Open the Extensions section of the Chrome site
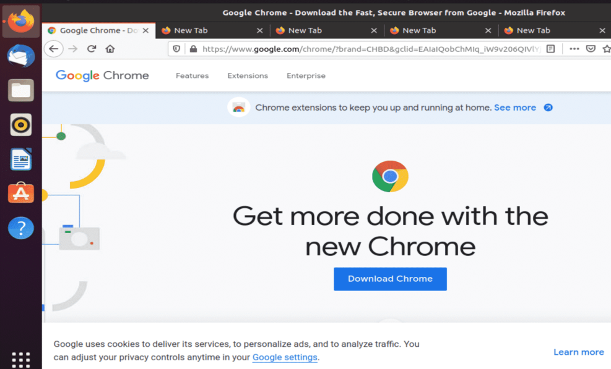Image resolution: width=611 pixels, height=369 pixels. coord(247,75)
